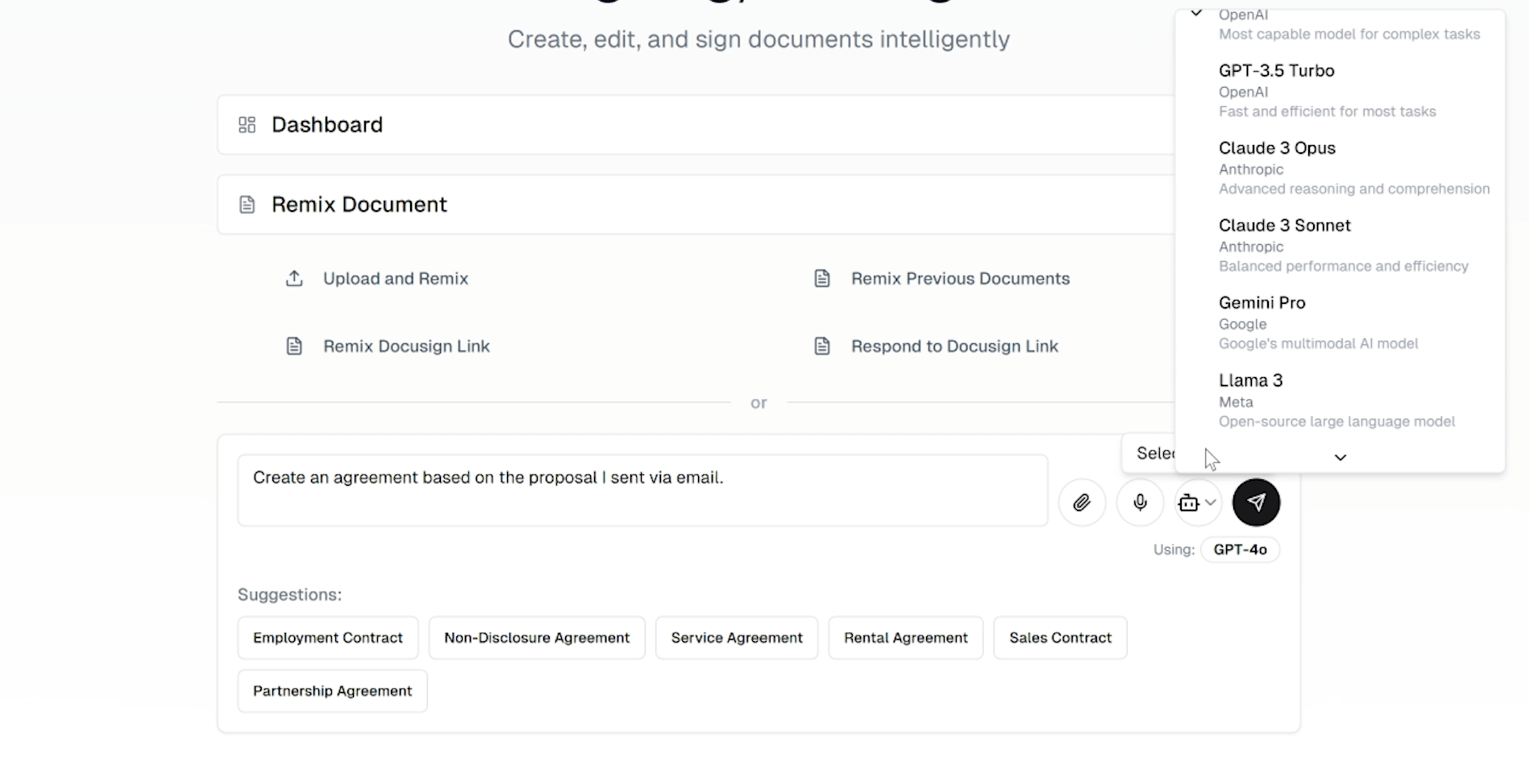Image resolution: width=1529 pixels, height=768 pixels.
Task: Click the Remix Docusign Link document icon
Action: pyautogui.click(x=294, y=346)
